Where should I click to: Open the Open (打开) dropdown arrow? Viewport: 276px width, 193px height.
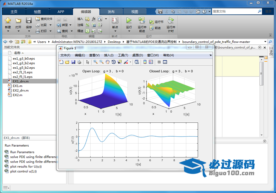tap(18, 31)
